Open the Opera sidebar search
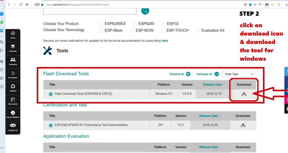 point(2,42)
